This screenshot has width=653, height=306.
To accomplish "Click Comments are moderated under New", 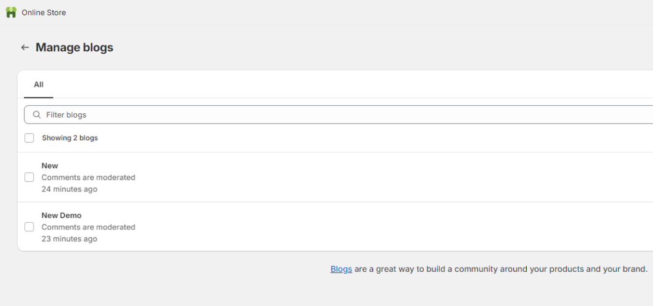I will tap(88, 177).
